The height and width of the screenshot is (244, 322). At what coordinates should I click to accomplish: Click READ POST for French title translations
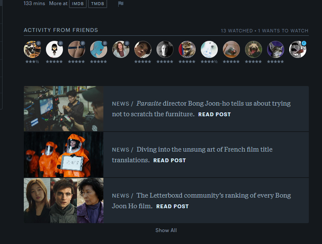tap(169, 161)
